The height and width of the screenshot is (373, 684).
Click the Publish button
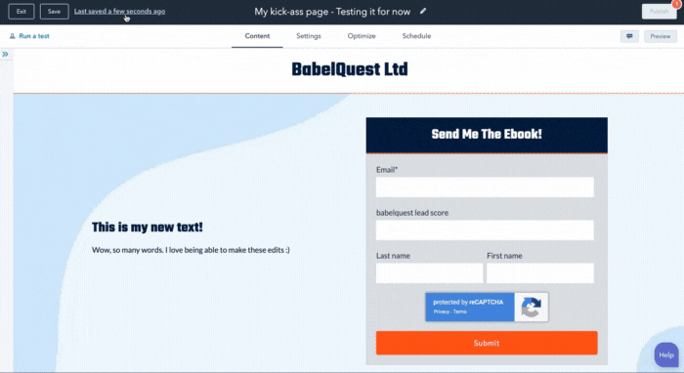click(x=659, y=12)
